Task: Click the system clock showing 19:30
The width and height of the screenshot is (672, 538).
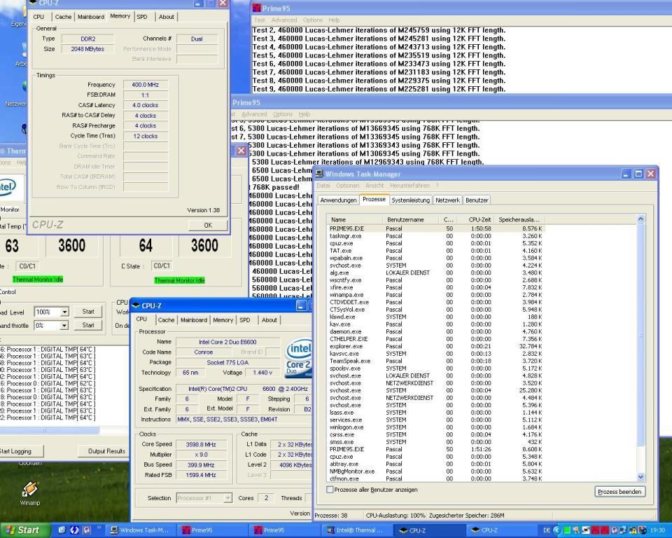Action: tap(657, 531)
